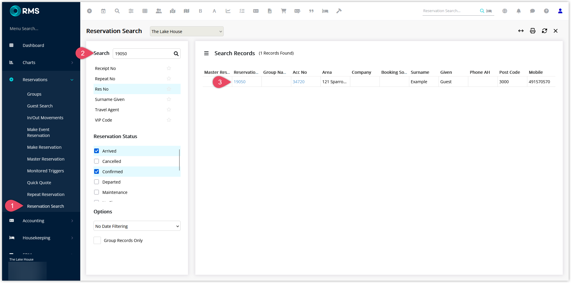Screen dimensions: 571x283
Task: Click the expand width arrows icon
Action: 521,31
